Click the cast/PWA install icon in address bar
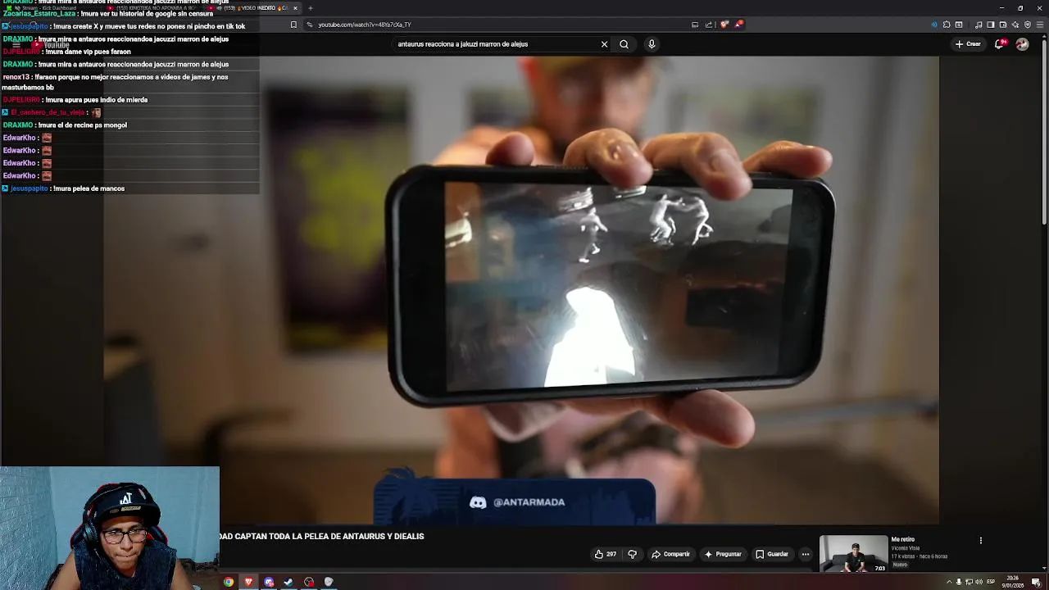Screen dimensions: 1049x590 [695, 25]
